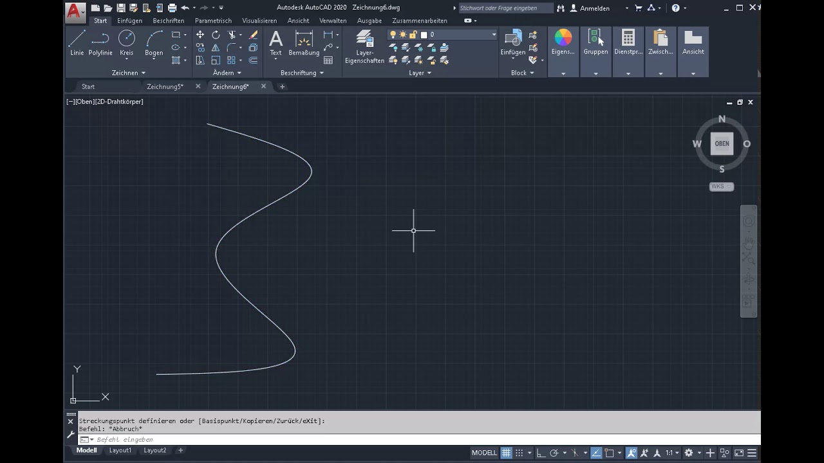The height and width of the screenshot is (463, 824).
Task: Activate the Offset (Versetzen) tool
Action: coord(253,60)
